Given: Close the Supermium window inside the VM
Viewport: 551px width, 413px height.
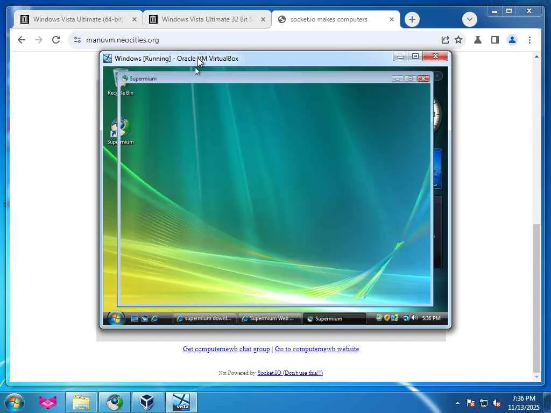Looking at the screenshot, I should coord(423,79).
